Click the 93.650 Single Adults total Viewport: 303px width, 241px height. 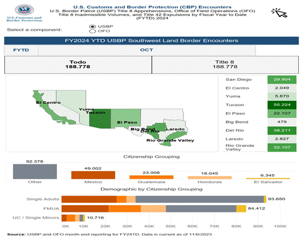277,199
